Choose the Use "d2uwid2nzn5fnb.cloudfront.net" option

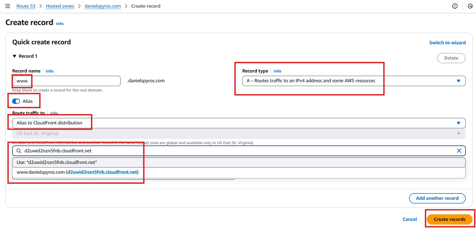(57, 162)
